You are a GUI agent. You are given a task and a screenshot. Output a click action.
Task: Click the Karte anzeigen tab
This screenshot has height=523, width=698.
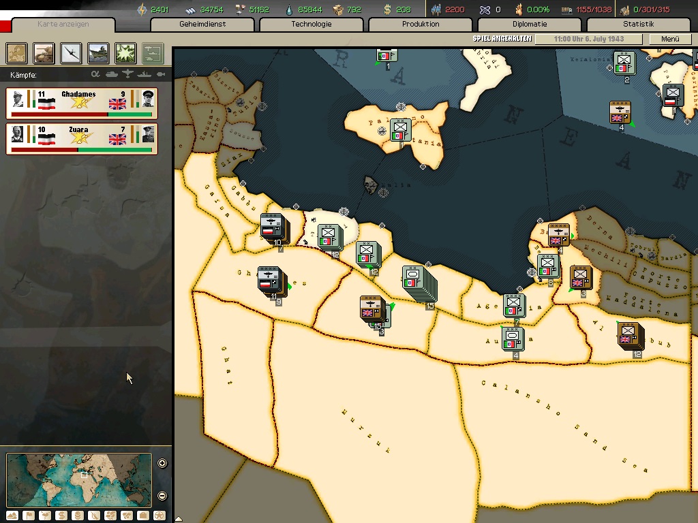[63, 24]
